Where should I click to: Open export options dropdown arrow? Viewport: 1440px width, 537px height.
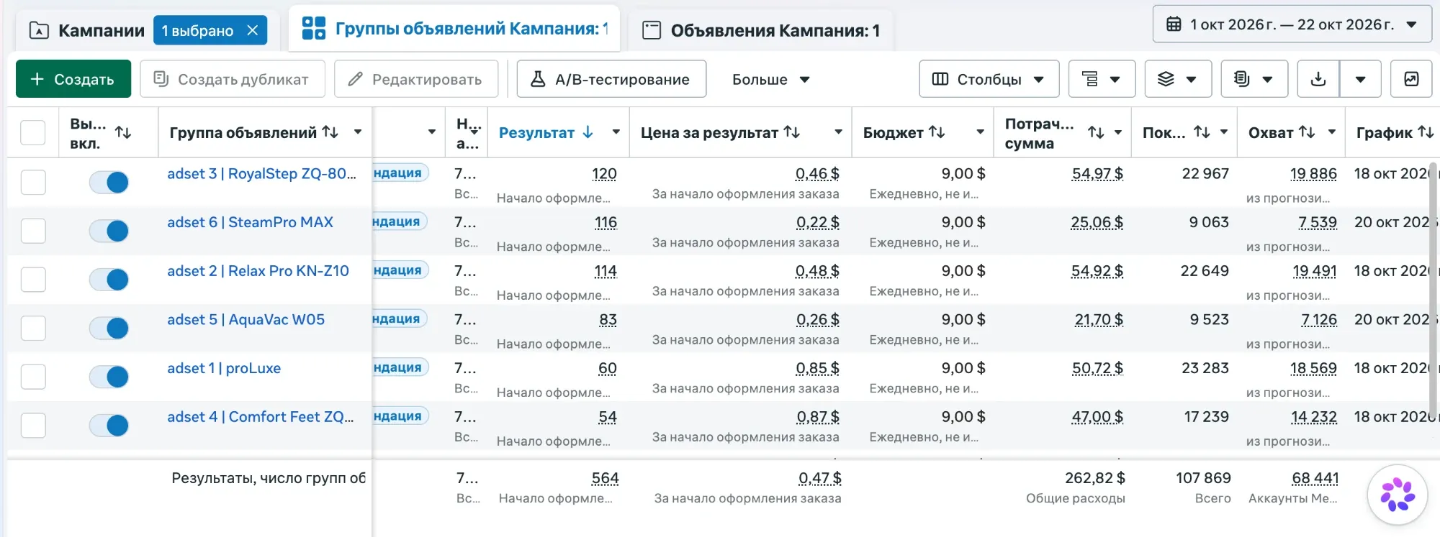(x=1360, y=79)
